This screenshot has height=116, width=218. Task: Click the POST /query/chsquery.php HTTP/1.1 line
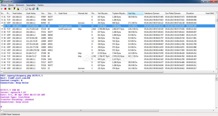pyautogui.click(x=22, y=76)
